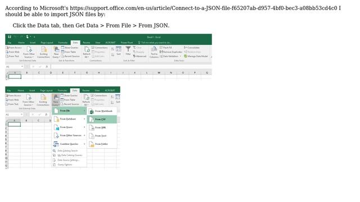Click Connections button in upper Excel ribbon
Screen dimensions: 360x202
click(x=100, y=48)
